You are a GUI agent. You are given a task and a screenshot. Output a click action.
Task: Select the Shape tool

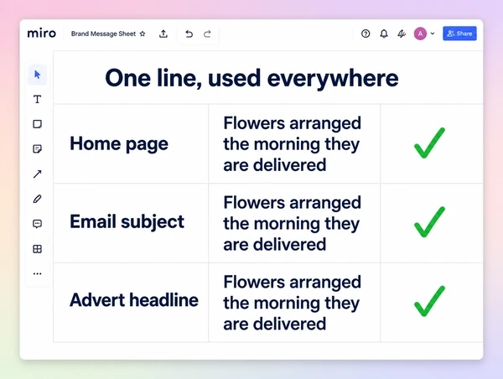tap(37, 124)
